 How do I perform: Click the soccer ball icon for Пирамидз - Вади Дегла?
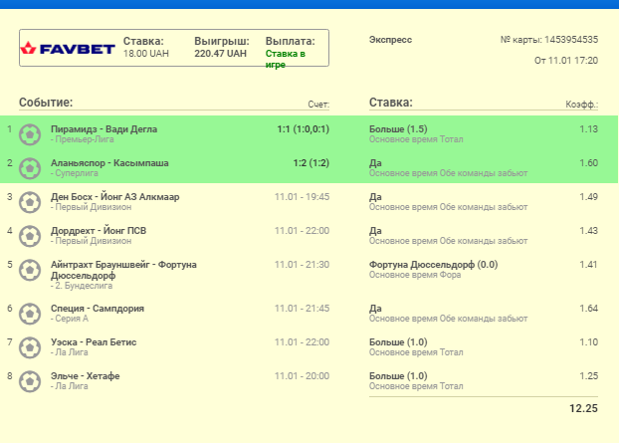(x=30, y=134)
